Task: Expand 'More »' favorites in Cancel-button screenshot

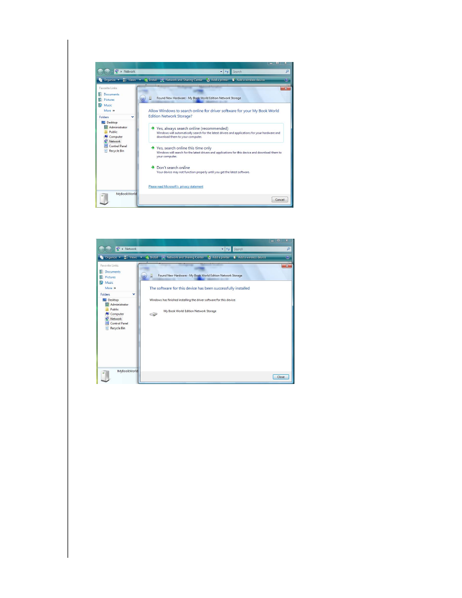Action: (x=109, y=110)
